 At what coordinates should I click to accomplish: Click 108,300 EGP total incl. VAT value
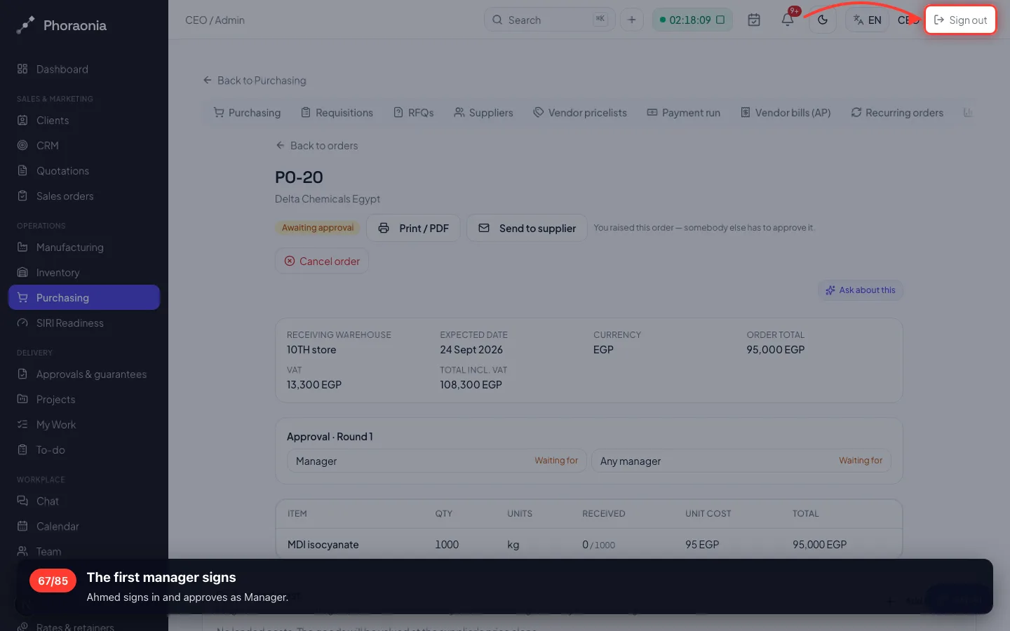click(x=471, y=385)
